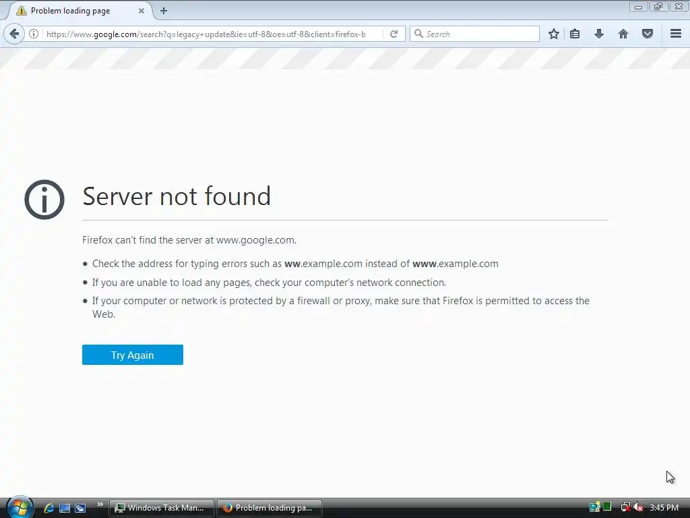
Task: Click the Try Again button
Action: point(133,355)
